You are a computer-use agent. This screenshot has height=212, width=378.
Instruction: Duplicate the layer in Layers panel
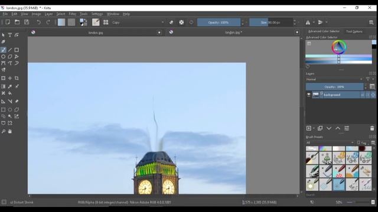(x=320, y=128)
